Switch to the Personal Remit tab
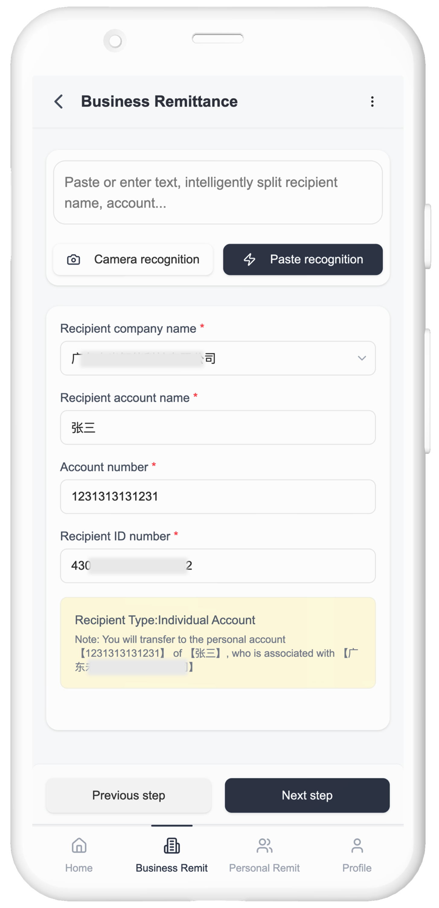Viewport: 439px width, 908px height. point(264,868)
